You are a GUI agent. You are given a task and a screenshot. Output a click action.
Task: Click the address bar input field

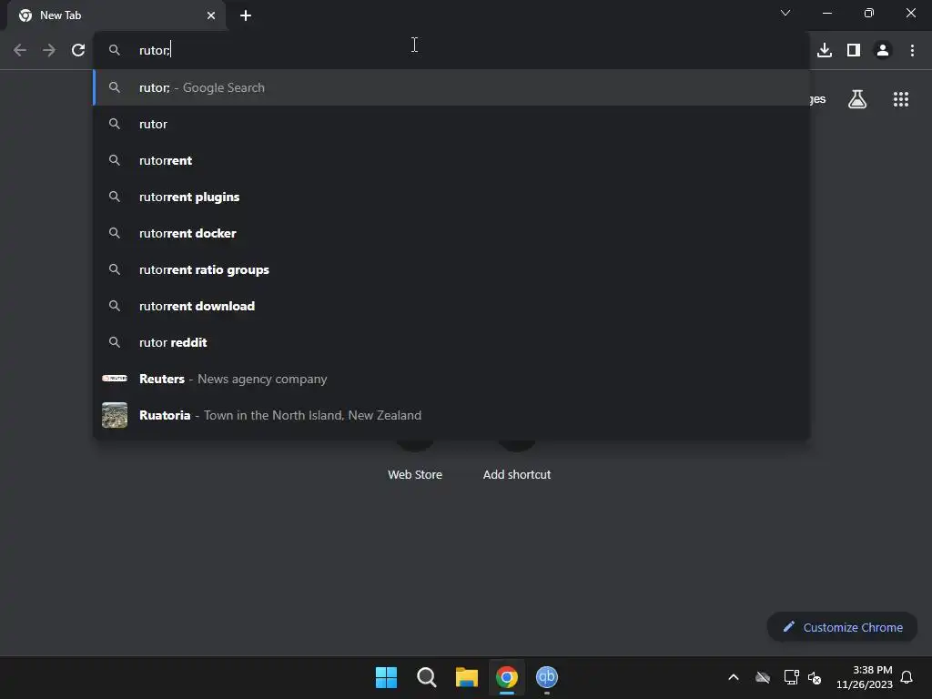point(451,51)
